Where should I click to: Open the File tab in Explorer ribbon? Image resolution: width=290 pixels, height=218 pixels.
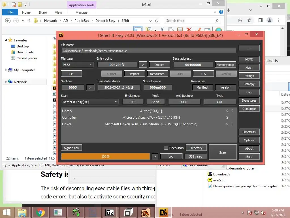[10, 12]
